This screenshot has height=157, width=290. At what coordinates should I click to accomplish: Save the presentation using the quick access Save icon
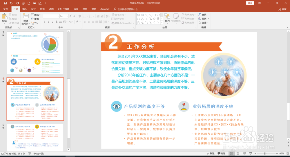(x=5, y=3)
